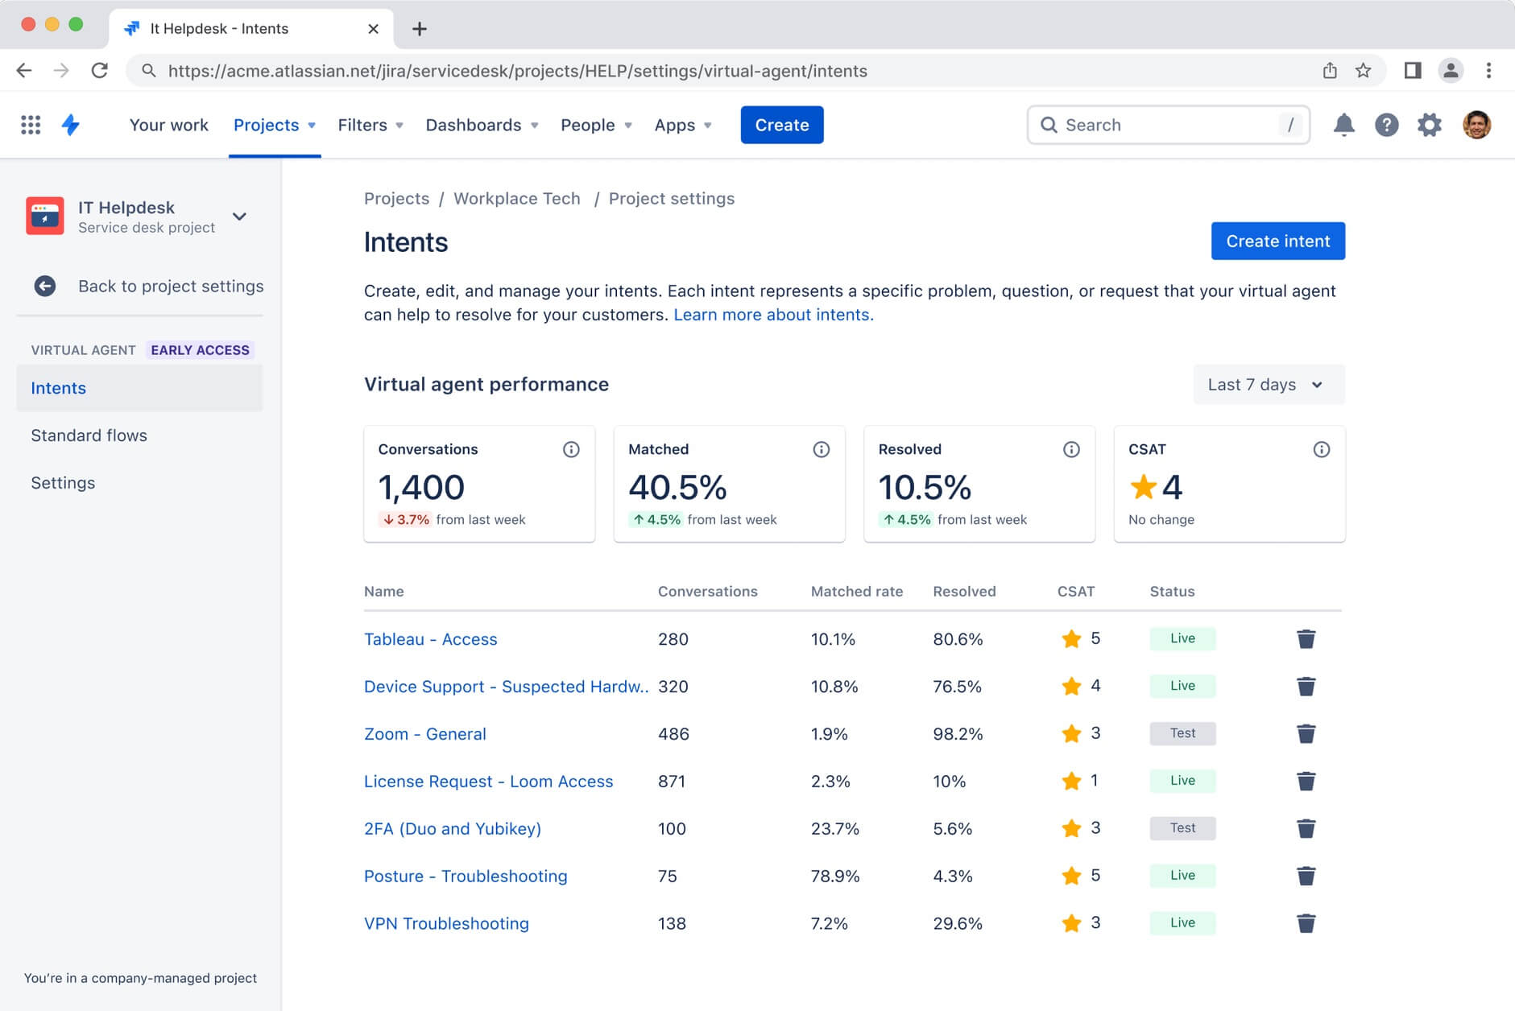Click the help question mark icon

[x=1387, y=125]
